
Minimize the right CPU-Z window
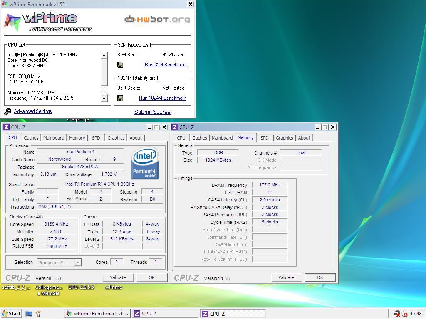coord(317,127)
